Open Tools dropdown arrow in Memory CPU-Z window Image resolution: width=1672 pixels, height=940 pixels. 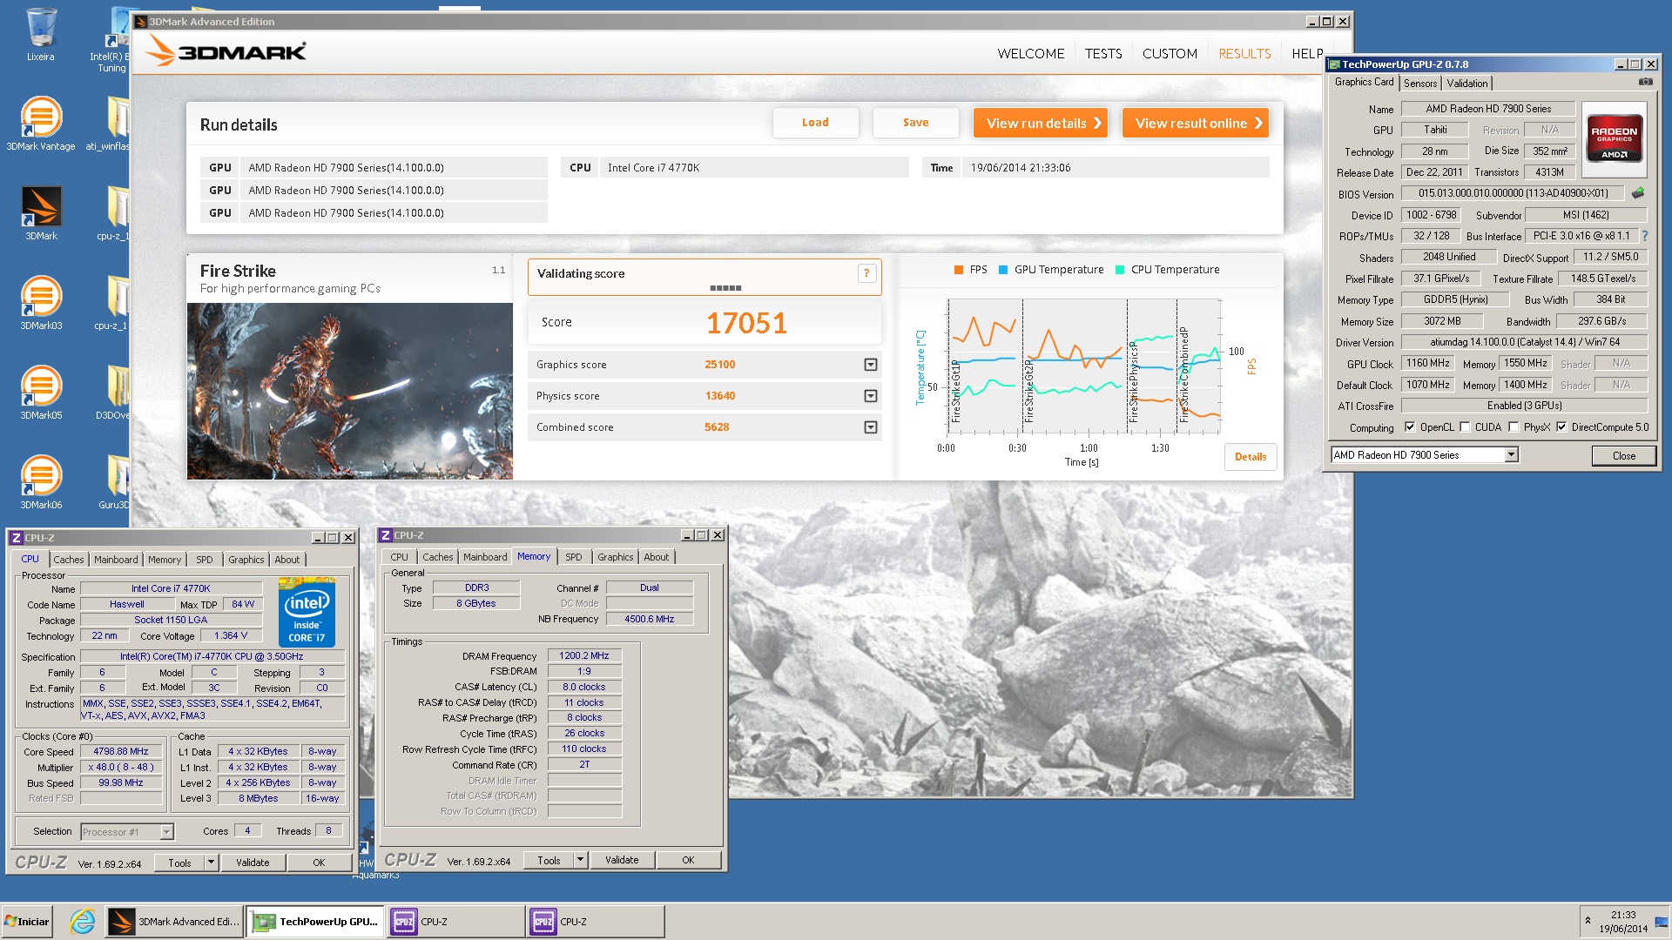click(580, 860)
